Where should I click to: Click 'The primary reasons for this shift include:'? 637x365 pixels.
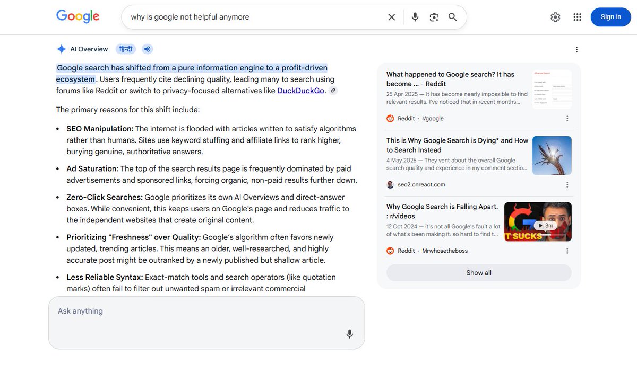click(128, 110)
